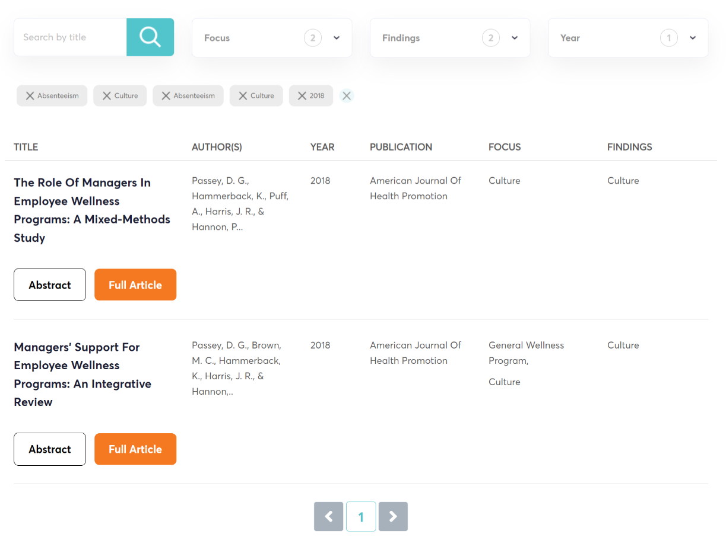
Task: Open Abstract for Managers' Support integrative review
Action: (50, 449)
